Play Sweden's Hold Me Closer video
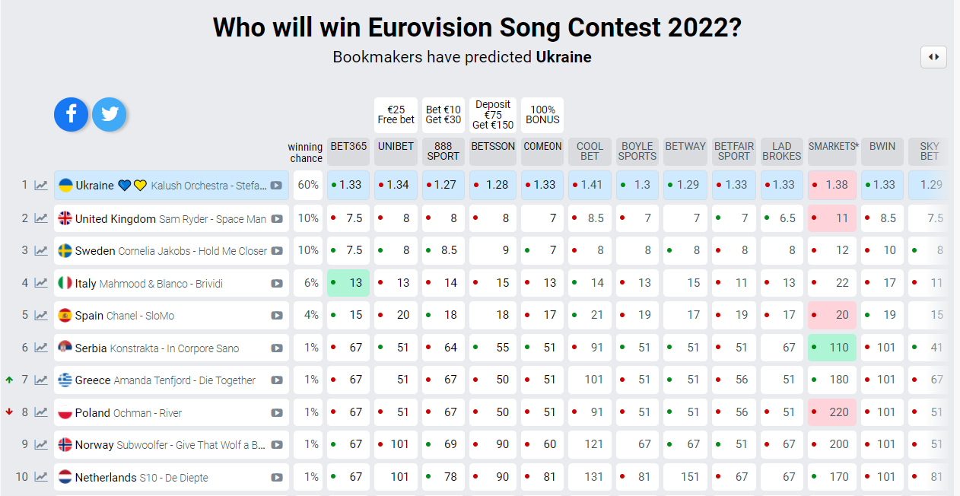This screenshot has width=960, height=496. pyautogui.click(x=277, y=251)
